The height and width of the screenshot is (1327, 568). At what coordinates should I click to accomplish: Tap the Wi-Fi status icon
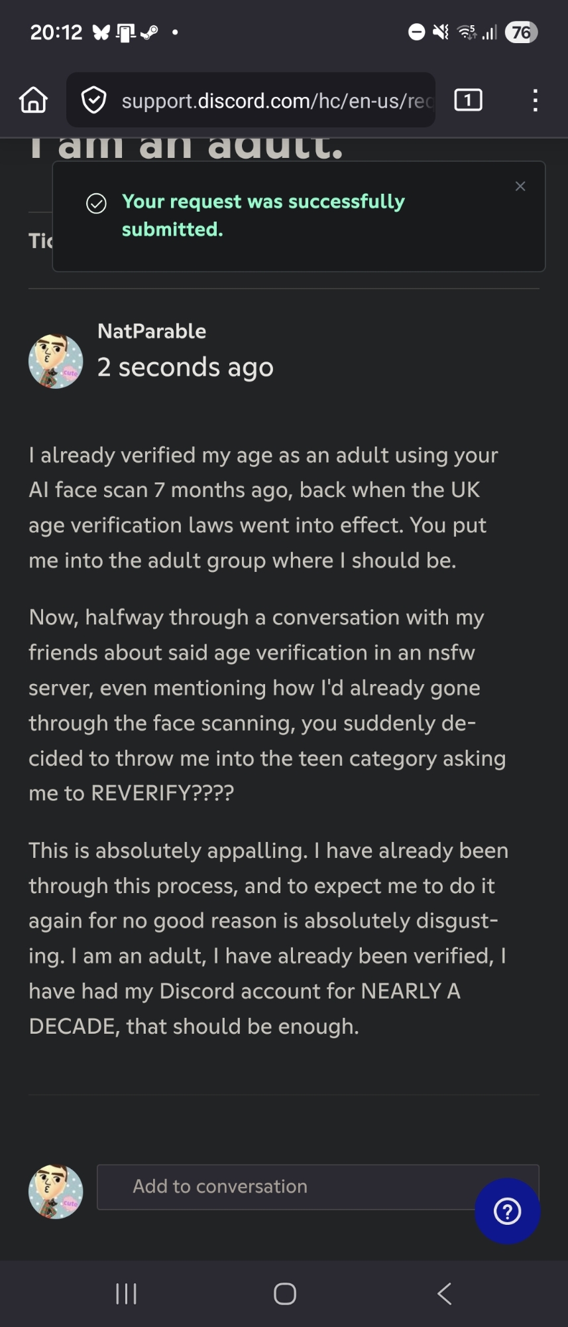(467, 32)
